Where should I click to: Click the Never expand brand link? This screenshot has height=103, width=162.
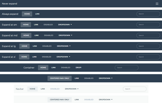pos(9,4)
